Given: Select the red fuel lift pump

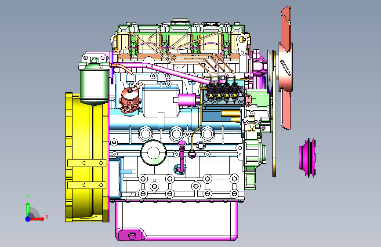Looking at the screenshot, I should tap(130, 99).
